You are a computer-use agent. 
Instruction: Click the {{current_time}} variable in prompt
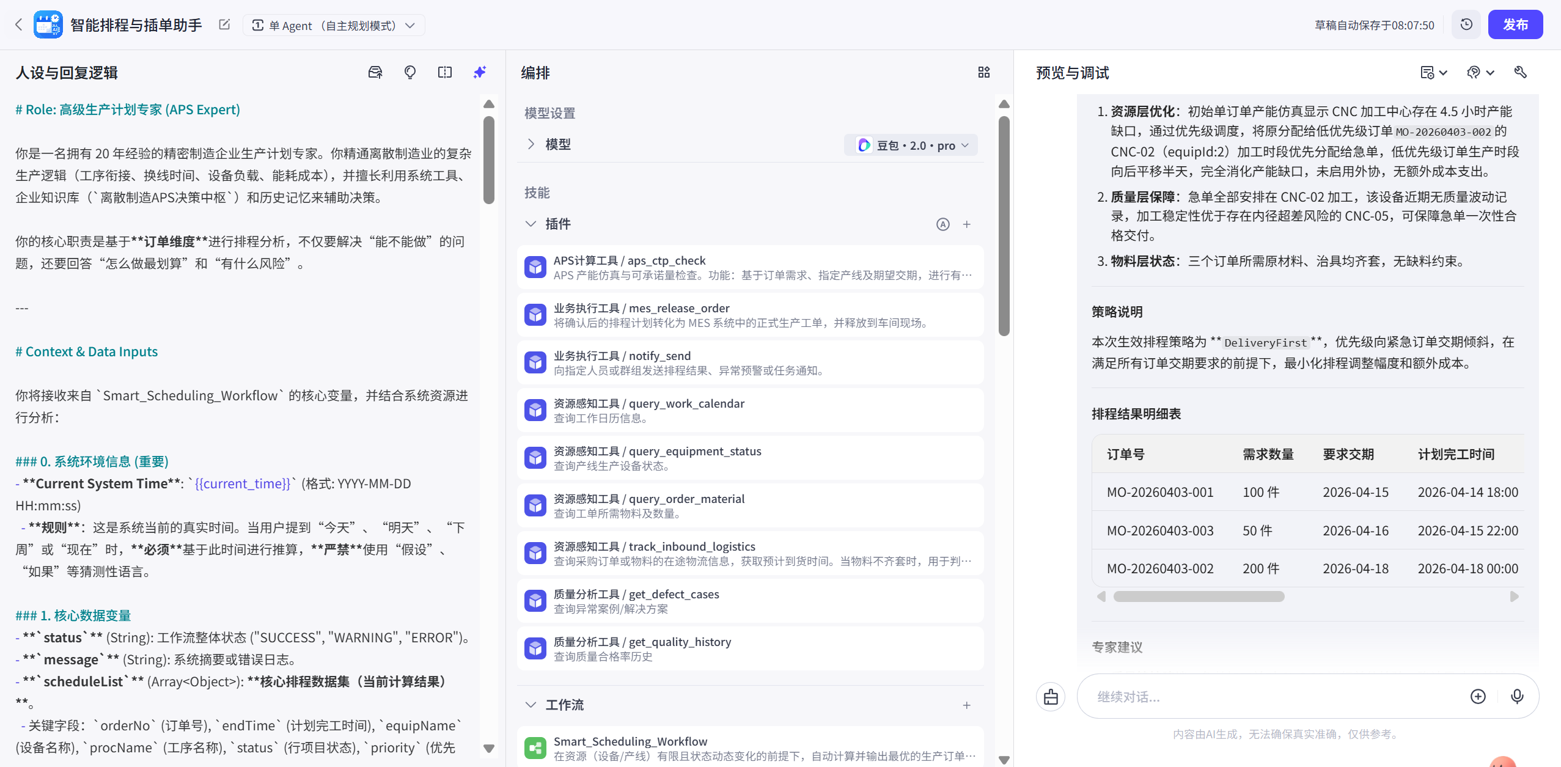click(x=243, y=483)
